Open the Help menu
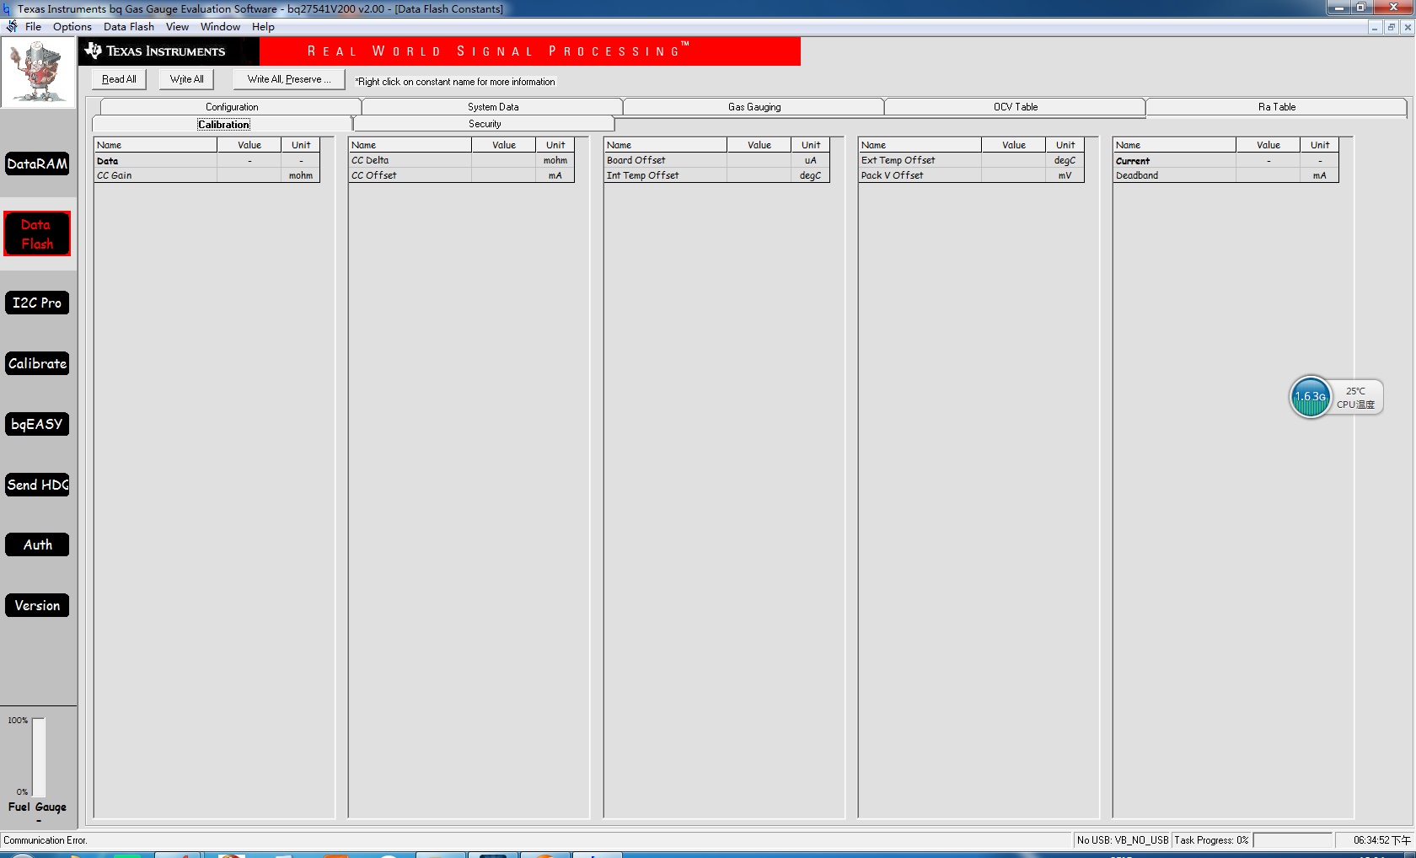This screenshot has width=1416, height=858. tap(263, 26)
